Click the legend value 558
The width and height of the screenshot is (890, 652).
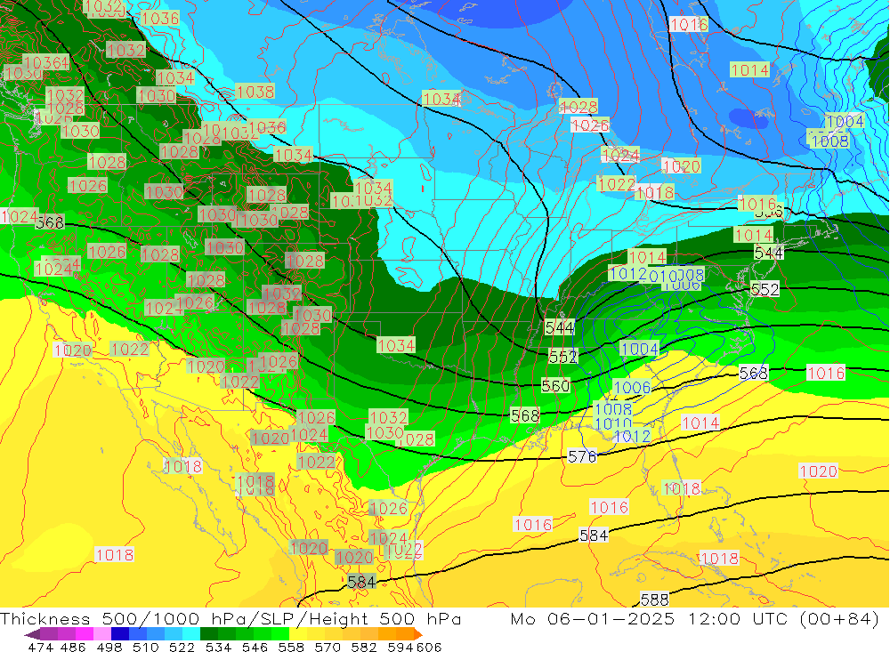[291, 647]
